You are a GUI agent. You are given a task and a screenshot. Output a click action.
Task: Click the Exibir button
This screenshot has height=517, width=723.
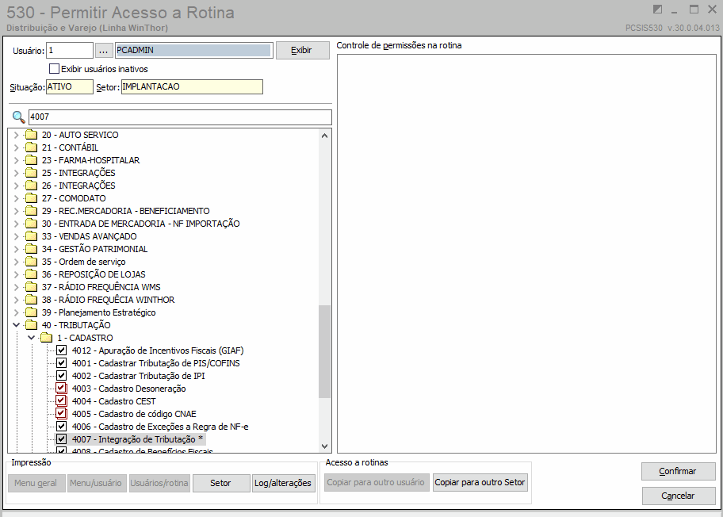pos(303,50)
